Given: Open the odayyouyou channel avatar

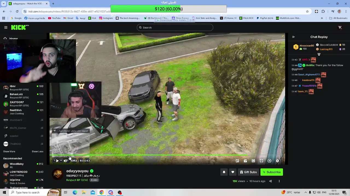Looking at the screenshot, I should (58, 174).
